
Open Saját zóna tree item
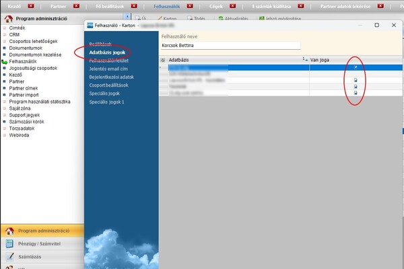[20, 108]
